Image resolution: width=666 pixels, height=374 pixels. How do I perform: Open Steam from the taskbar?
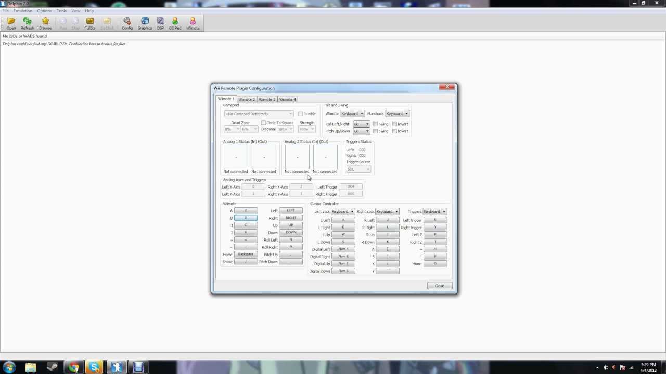click(x=52, y=368)
